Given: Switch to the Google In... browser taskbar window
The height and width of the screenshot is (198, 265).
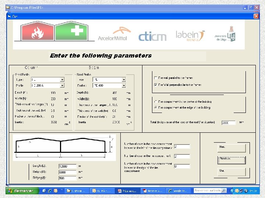Looking at the screenshot, I should [179, 191].
